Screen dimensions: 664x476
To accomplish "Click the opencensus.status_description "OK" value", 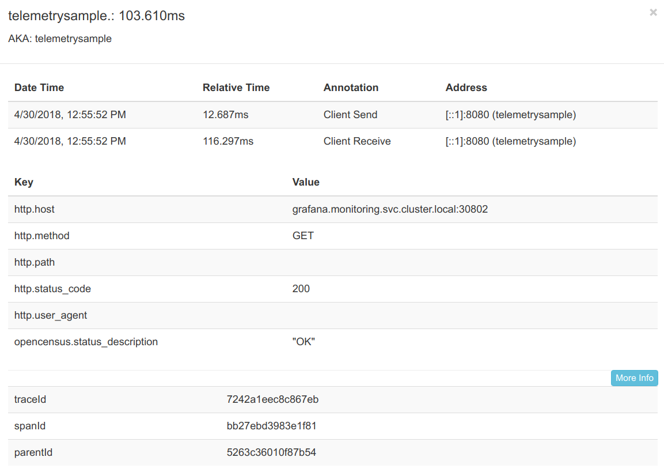I will (303, 342).
